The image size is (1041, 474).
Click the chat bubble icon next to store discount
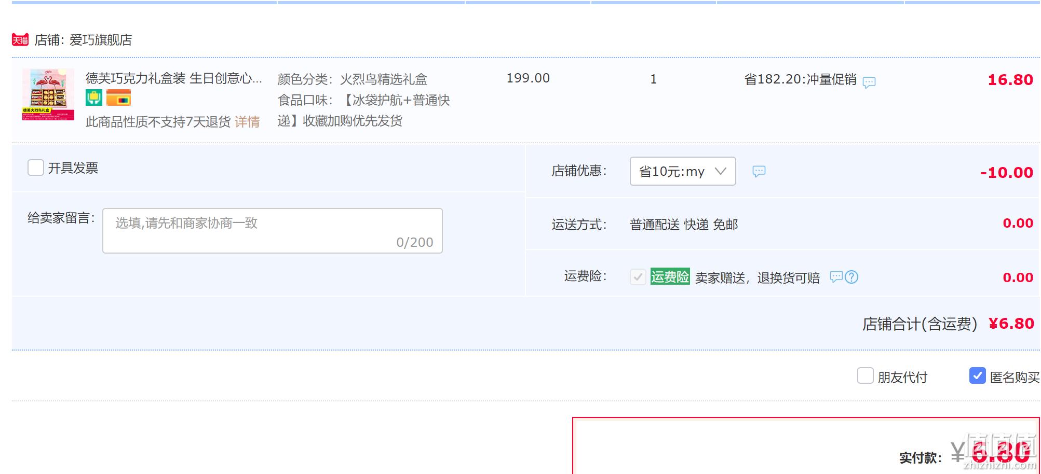[759, 171]
